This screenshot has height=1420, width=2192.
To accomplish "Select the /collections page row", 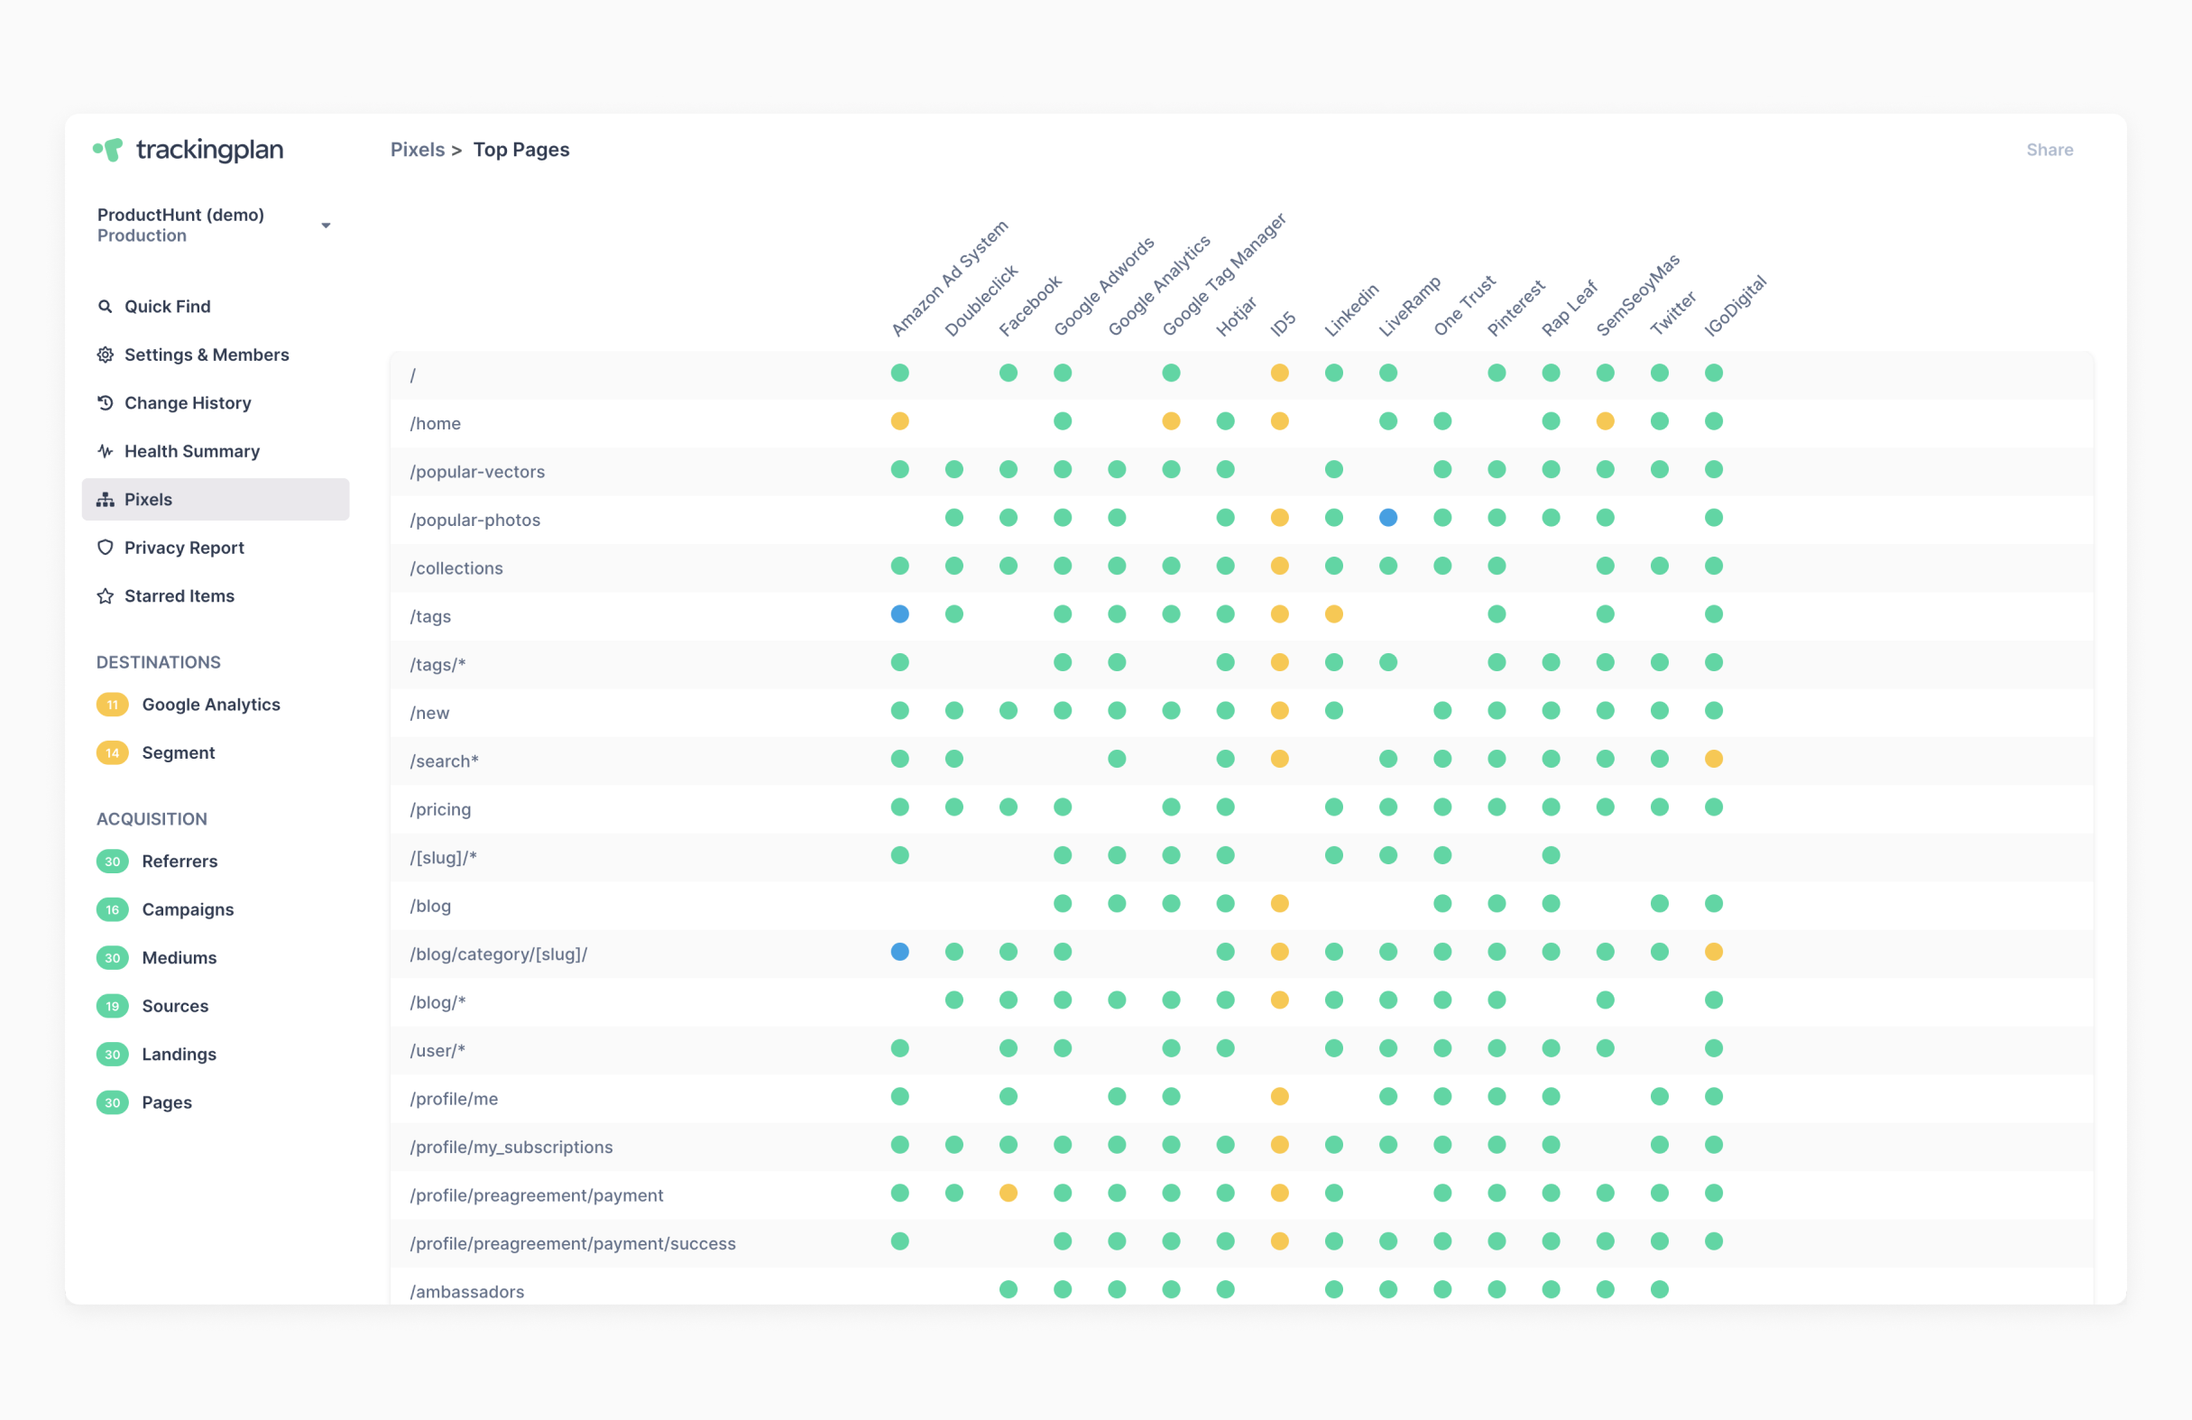I will pos(1241,567).
